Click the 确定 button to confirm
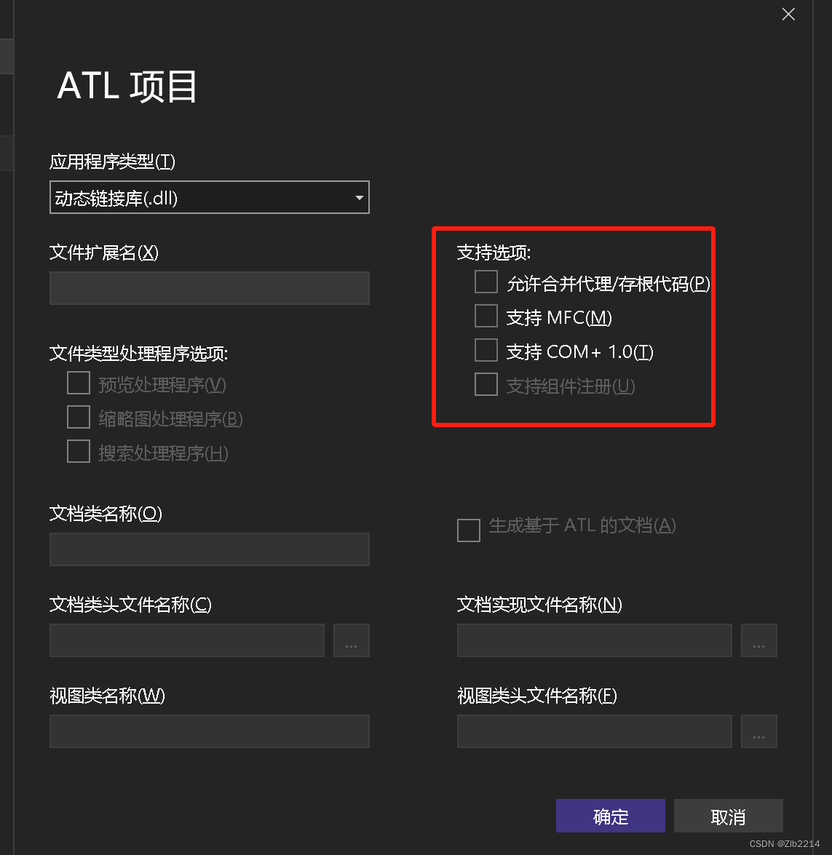This screenshot has height=855, width=832. pyautogui.click(x=610, y=816)
